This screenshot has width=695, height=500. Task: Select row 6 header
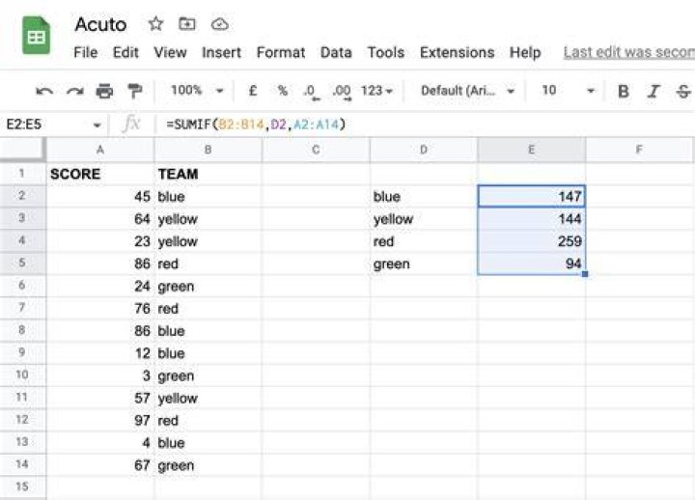click(22, 286)
